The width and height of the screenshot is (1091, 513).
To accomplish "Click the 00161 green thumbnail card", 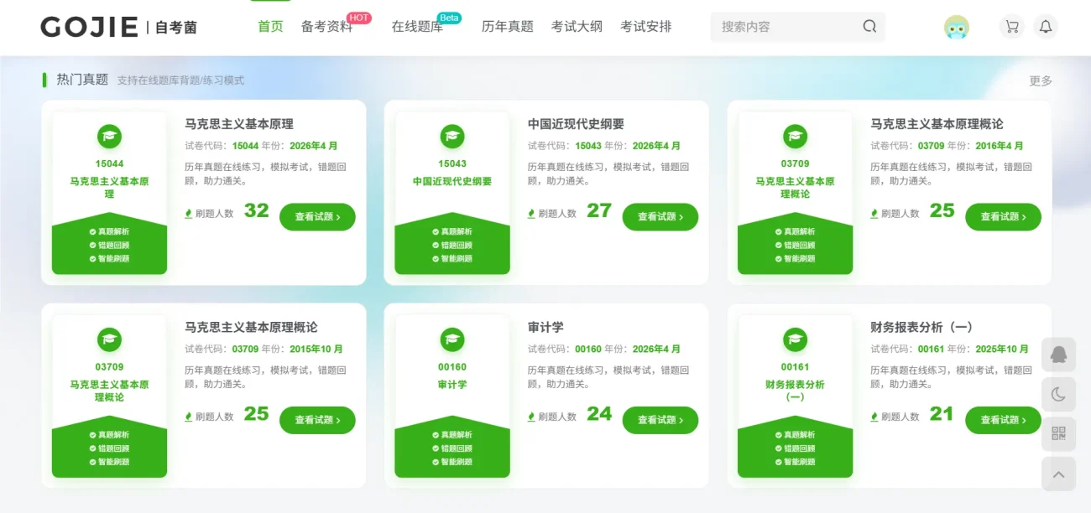I will click(795, 396).
